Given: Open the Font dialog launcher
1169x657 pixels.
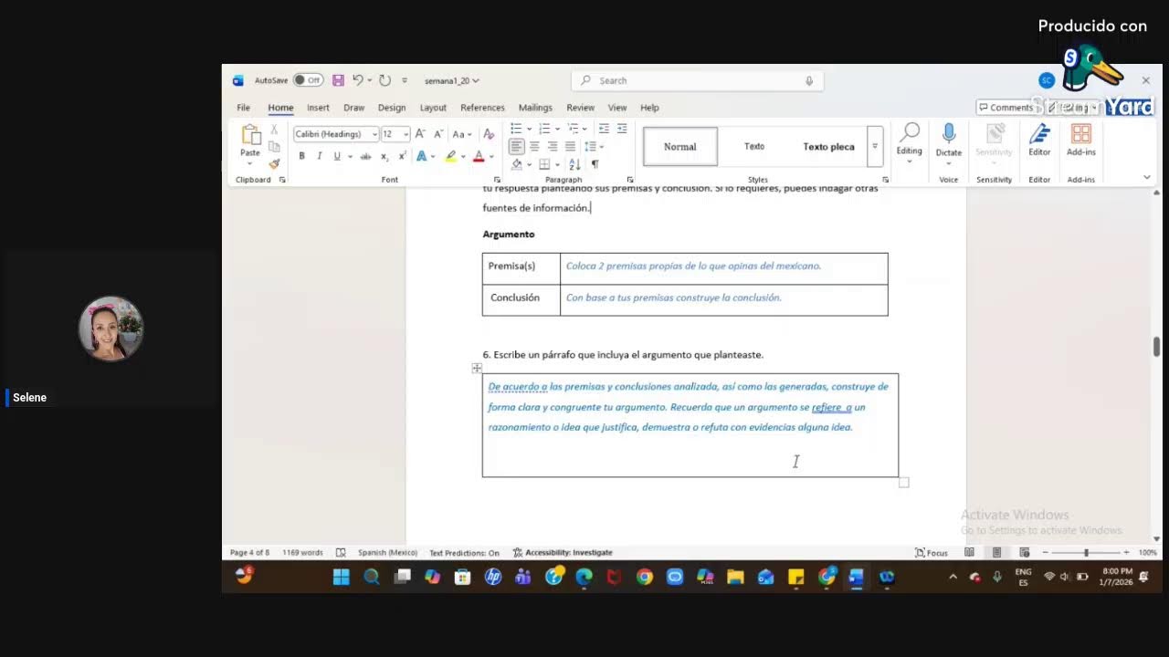Looking at the screenshot, I should tap(497, 180).
